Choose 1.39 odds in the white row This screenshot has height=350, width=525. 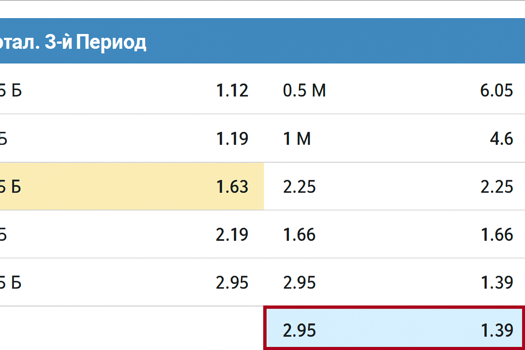pos(497,282)
